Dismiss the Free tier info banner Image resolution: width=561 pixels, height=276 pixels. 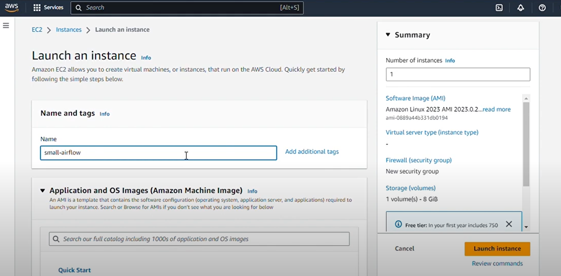[x=509, y=224]
